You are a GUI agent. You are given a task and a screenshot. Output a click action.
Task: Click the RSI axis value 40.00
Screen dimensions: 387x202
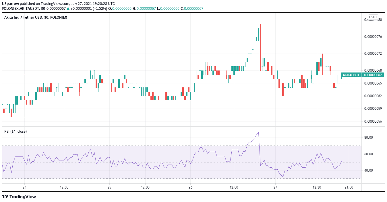pos(368,170)
